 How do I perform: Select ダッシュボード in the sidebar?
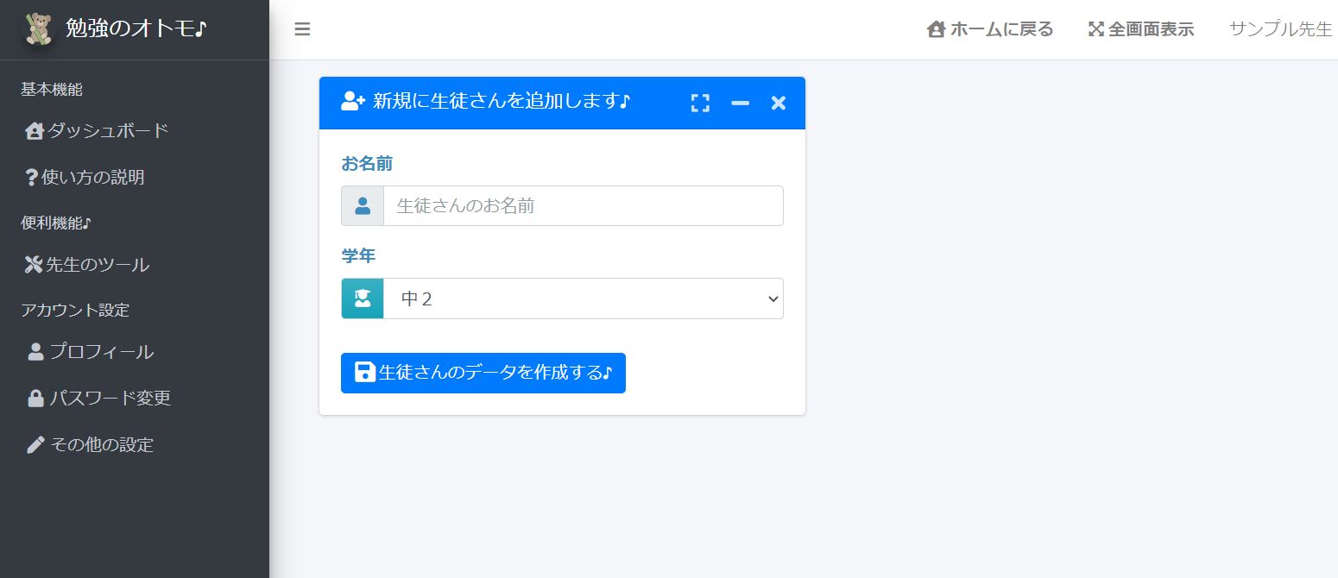pyautogui.click(x=95, y=130)
